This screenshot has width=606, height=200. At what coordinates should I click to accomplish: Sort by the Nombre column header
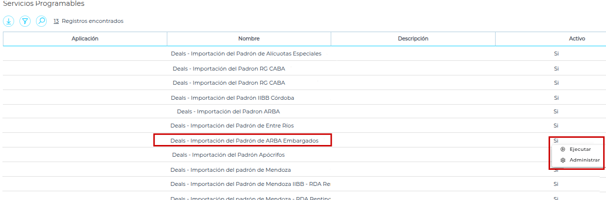[249, 39]
